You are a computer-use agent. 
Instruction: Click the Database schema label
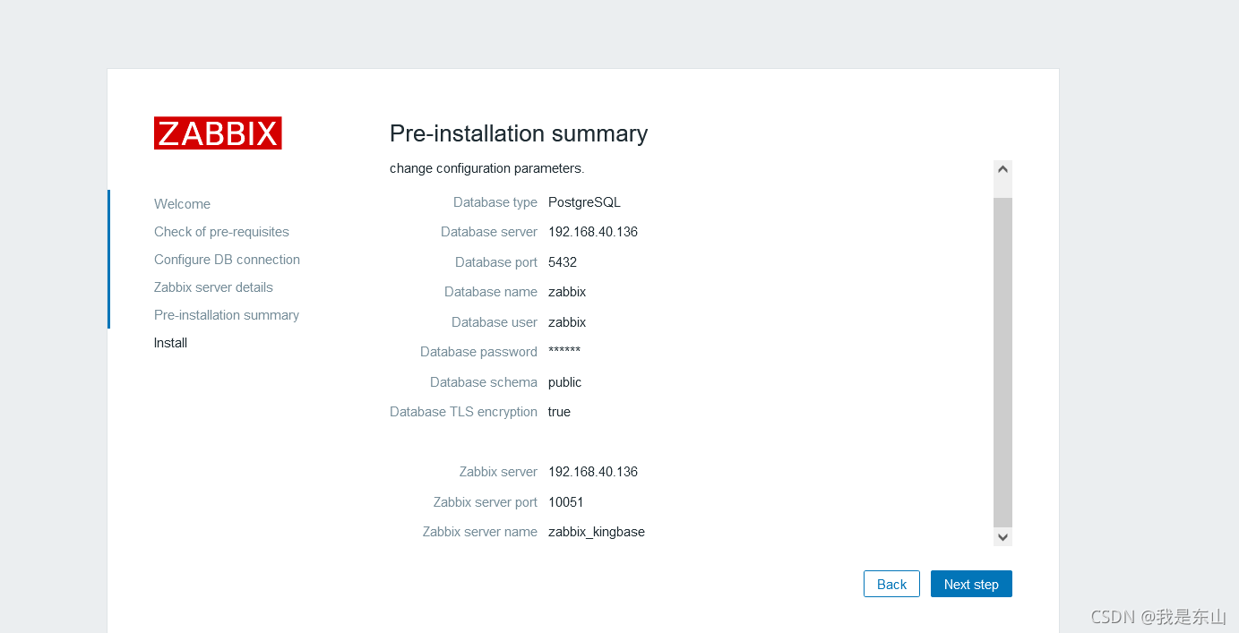[484, 382]
